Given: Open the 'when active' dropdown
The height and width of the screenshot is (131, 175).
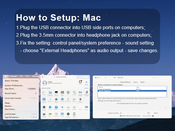Looking at the screenshot, I should pos(147,116).
